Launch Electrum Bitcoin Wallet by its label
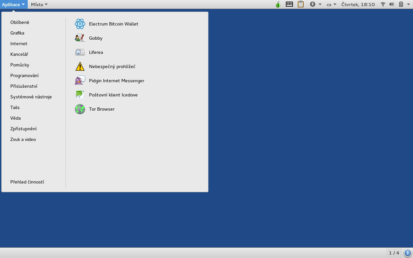413x258 pixels. [114, 24]
